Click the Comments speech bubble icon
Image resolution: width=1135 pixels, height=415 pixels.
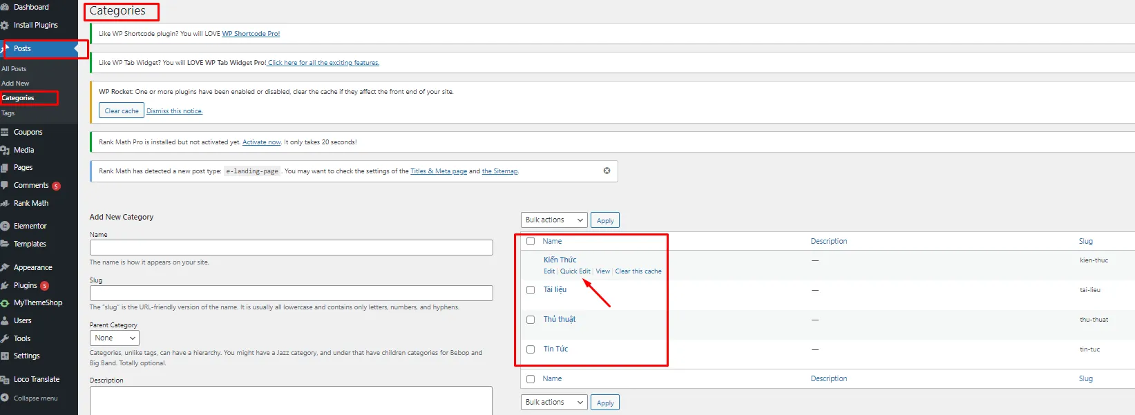[4, 185]
